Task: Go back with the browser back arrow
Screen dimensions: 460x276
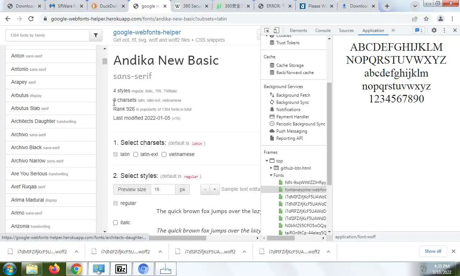Action: (x=8, y=19)
